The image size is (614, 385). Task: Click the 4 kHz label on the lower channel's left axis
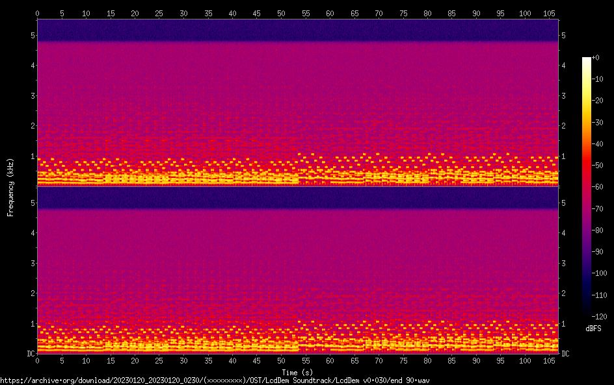(x=32, y=232)
